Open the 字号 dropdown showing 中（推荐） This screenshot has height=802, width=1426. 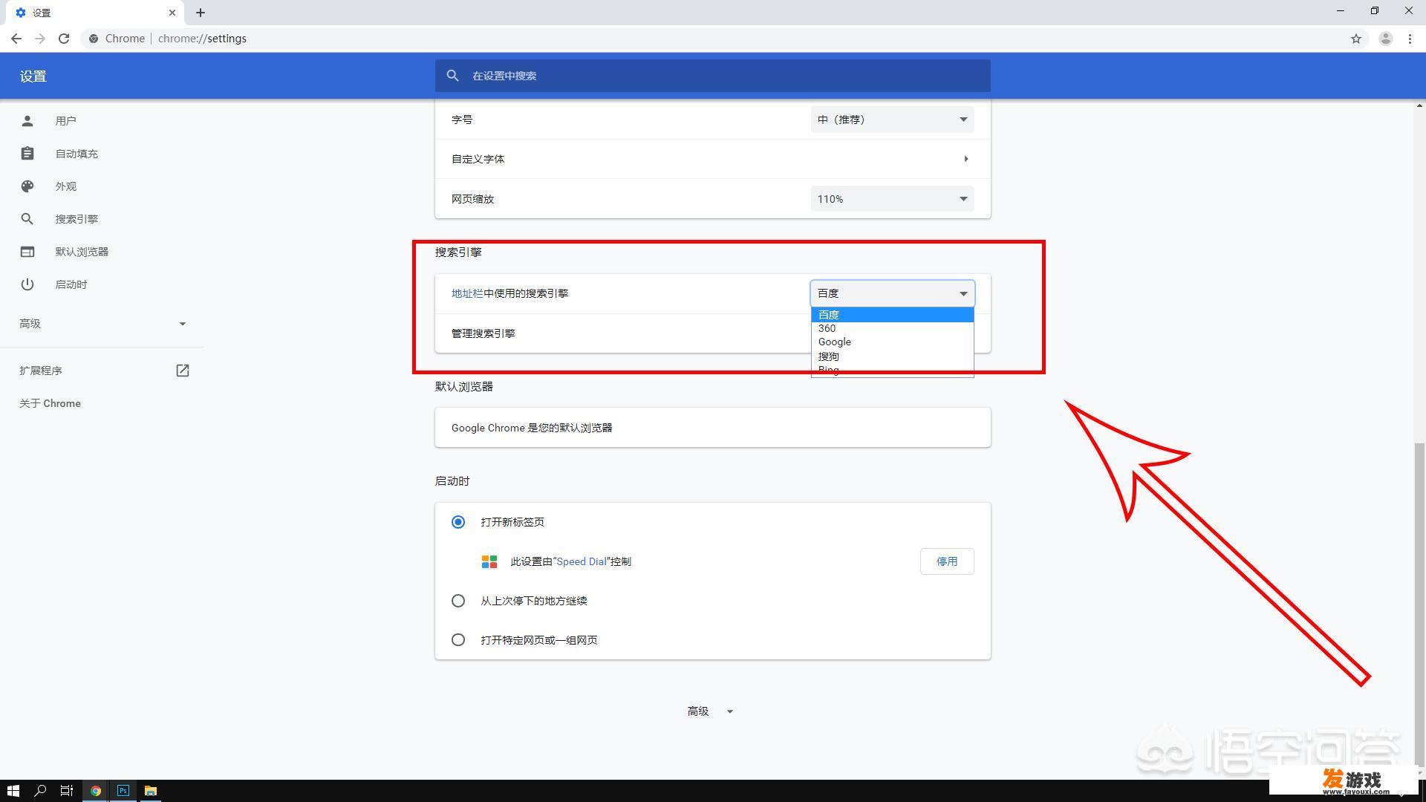pyautogui.click(x=892, y=120)
